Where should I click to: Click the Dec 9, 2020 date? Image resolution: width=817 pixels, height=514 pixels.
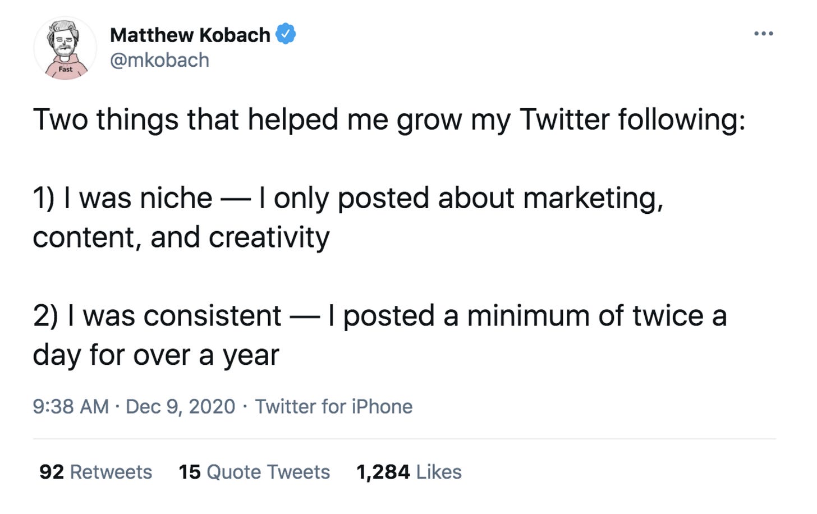click(x=180, y=406)
